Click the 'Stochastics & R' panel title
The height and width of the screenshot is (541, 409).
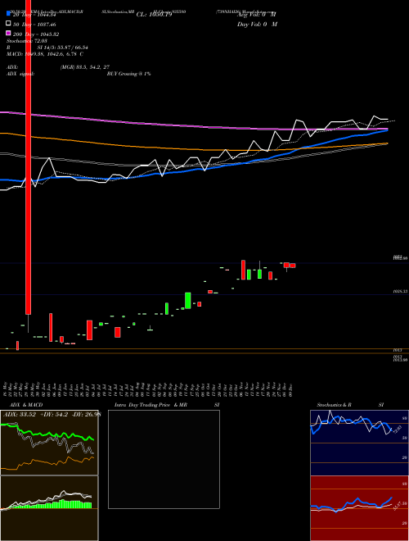(x=334, y=405)
